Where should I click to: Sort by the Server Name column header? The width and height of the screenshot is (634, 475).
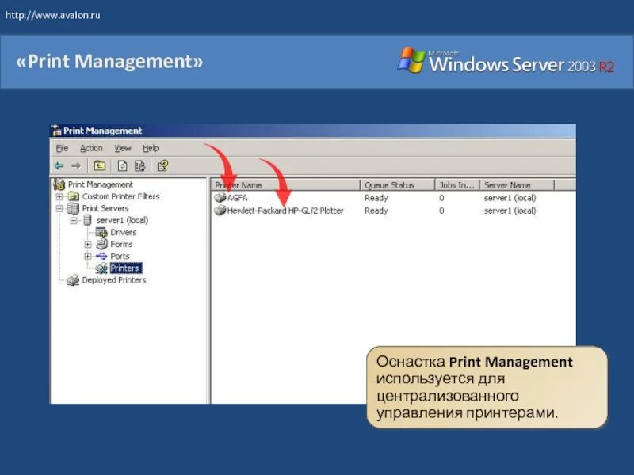(x=517, y=185)
